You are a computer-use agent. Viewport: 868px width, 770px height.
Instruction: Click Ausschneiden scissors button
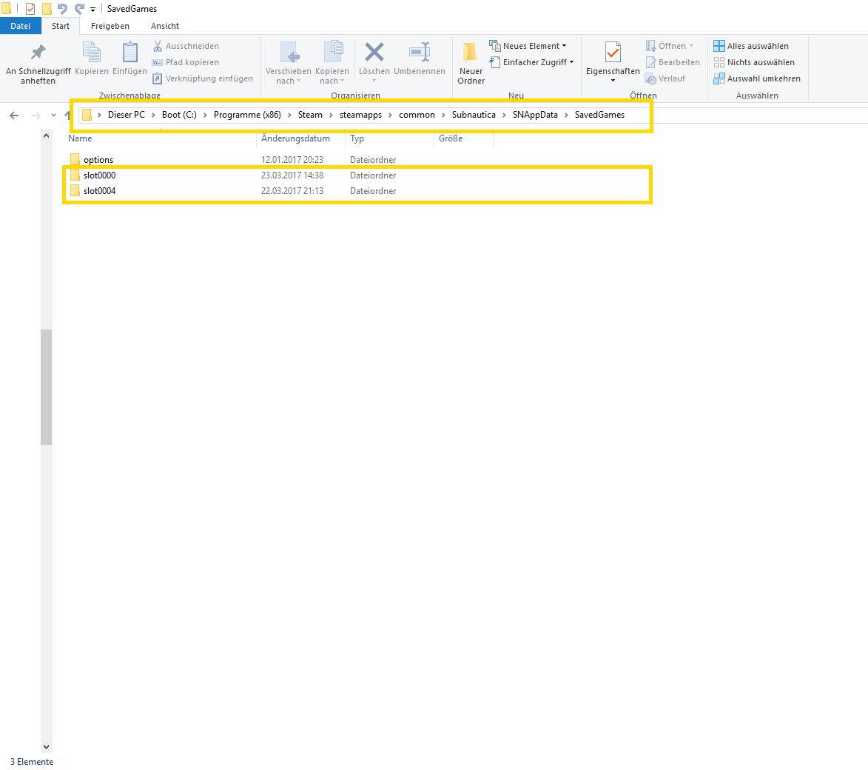[x=186, y=46]
